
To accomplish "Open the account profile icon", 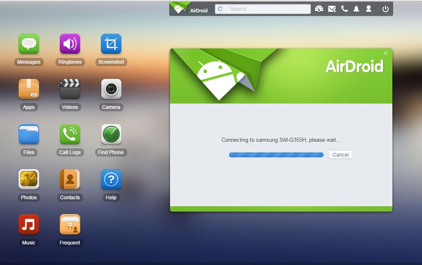I will pyautogui.click(x=369, y=9).
